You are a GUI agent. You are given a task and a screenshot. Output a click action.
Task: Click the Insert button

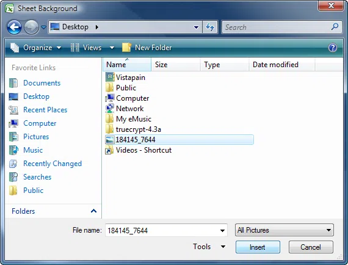tap(258, 247)
